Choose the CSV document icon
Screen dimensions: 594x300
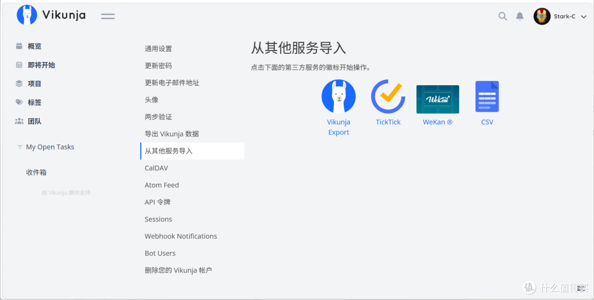pos(487,97)
